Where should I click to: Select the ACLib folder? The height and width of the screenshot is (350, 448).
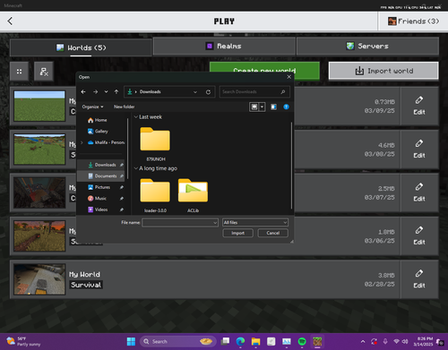pos(193,195)
